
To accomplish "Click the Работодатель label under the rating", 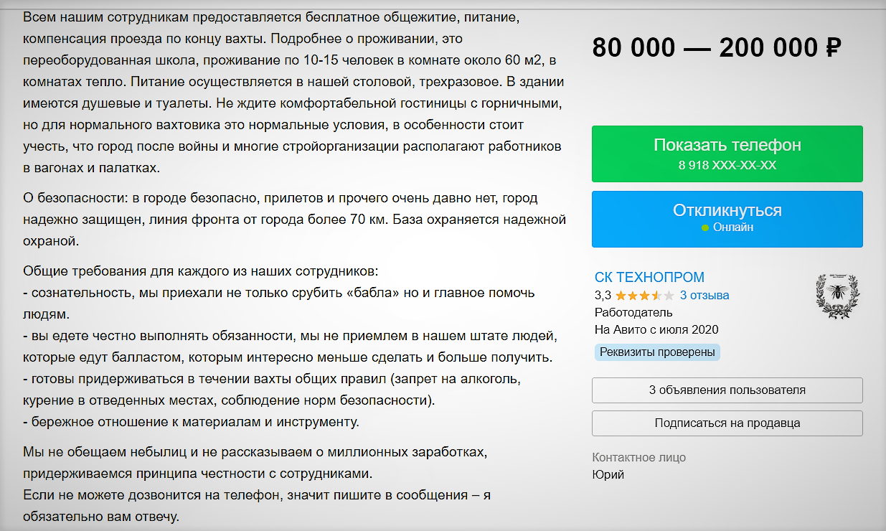I will click(633, 313).
